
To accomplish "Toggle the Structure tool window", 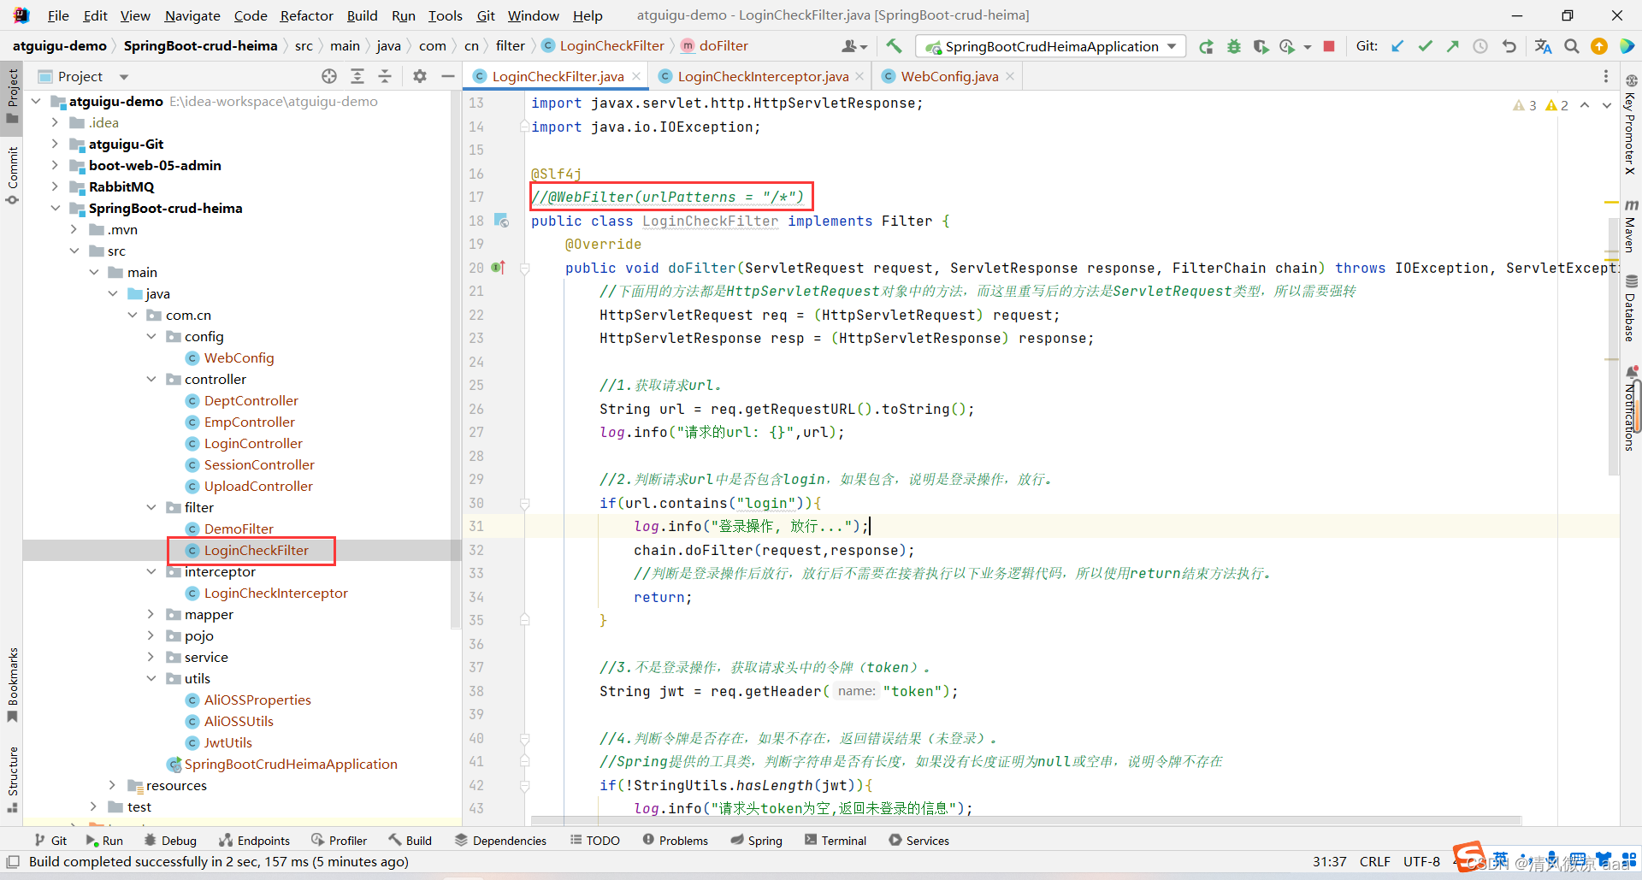I will point(12,779).
